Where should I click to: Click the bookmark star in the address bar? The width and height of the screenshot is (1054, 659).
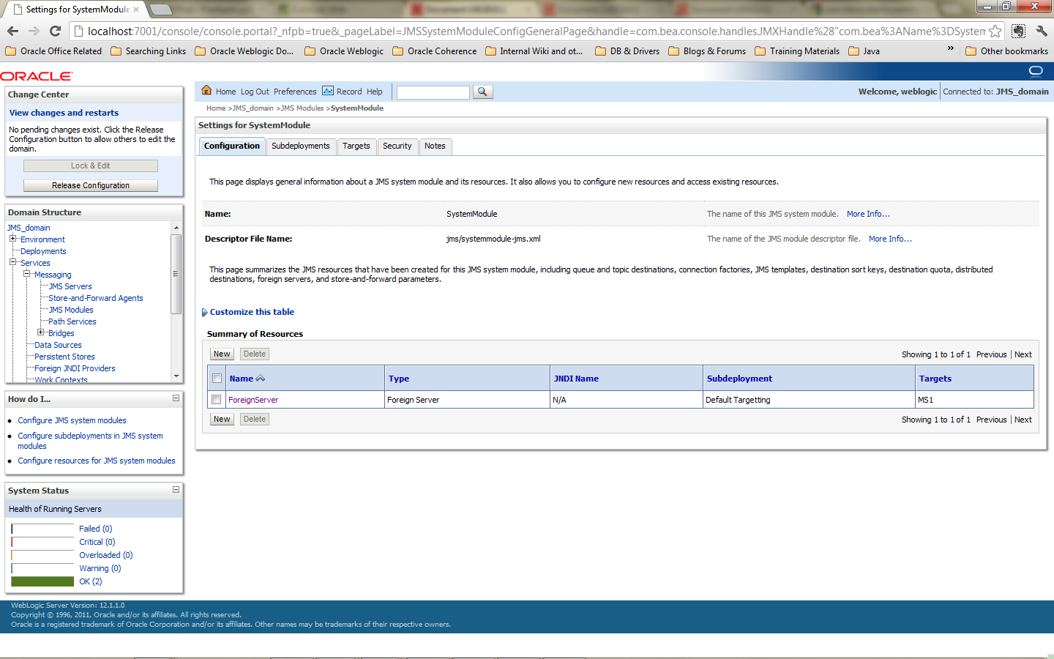tap(995, 32)
